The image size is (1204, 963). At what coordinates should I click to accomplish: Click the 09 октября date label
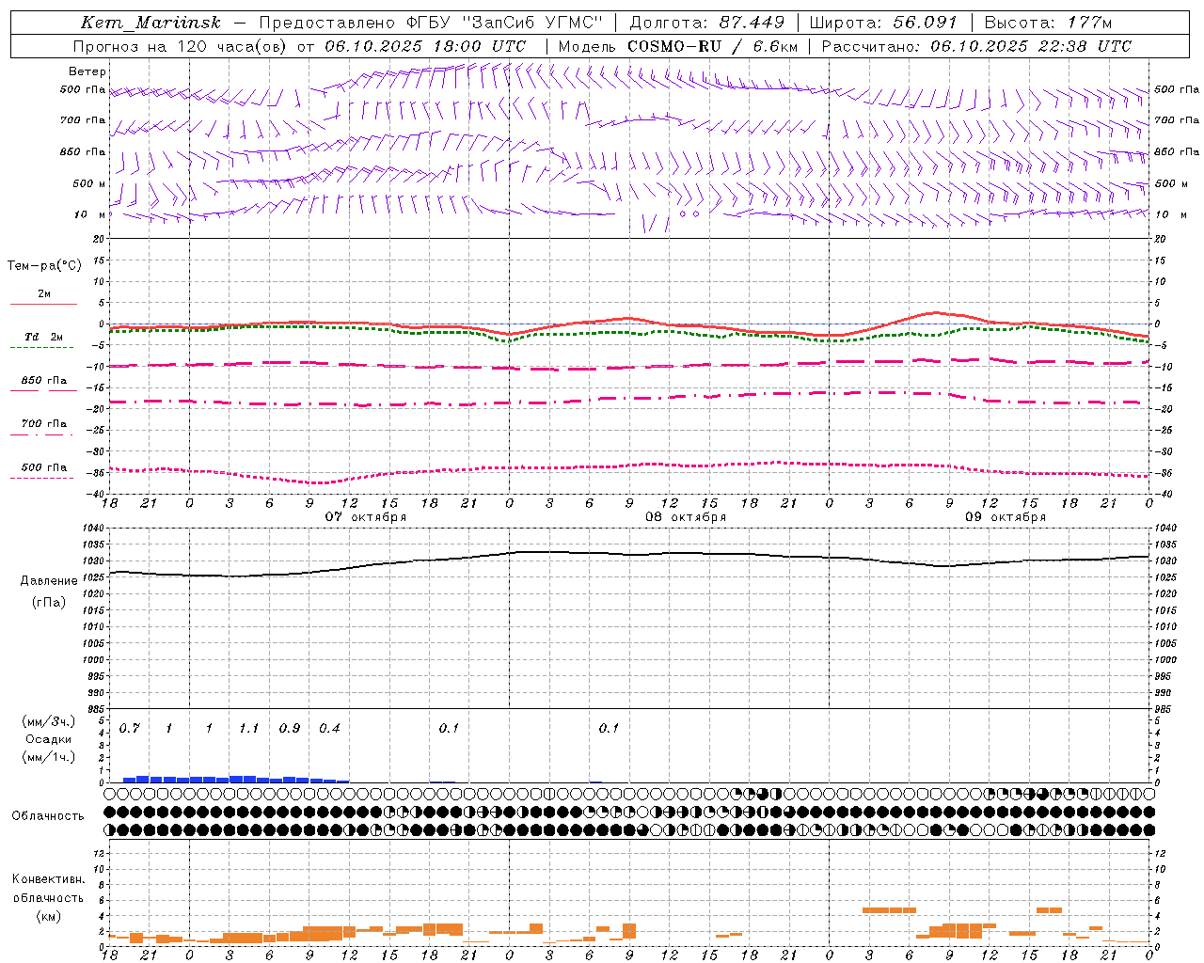pos(1006,517)
